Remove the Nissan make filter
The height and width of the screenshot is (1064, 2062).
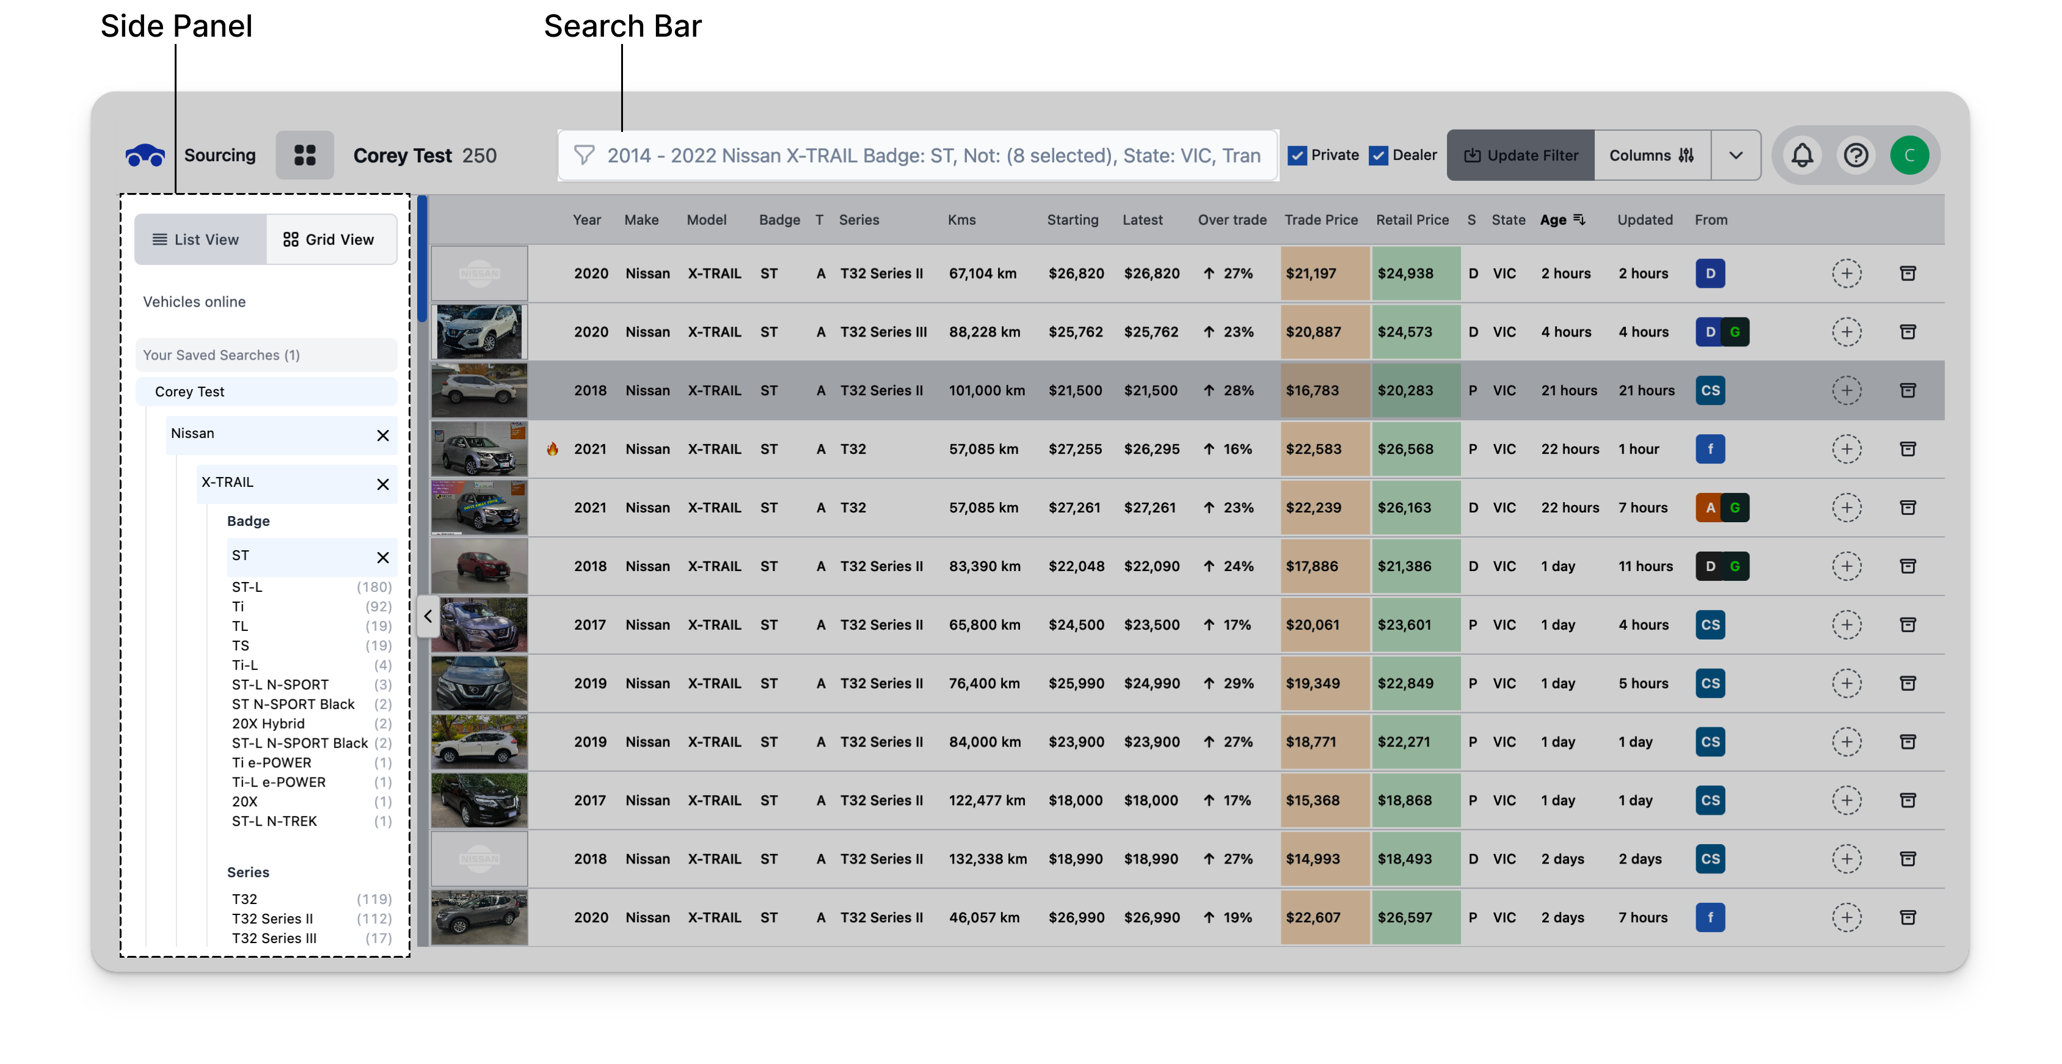coord(382,435)
